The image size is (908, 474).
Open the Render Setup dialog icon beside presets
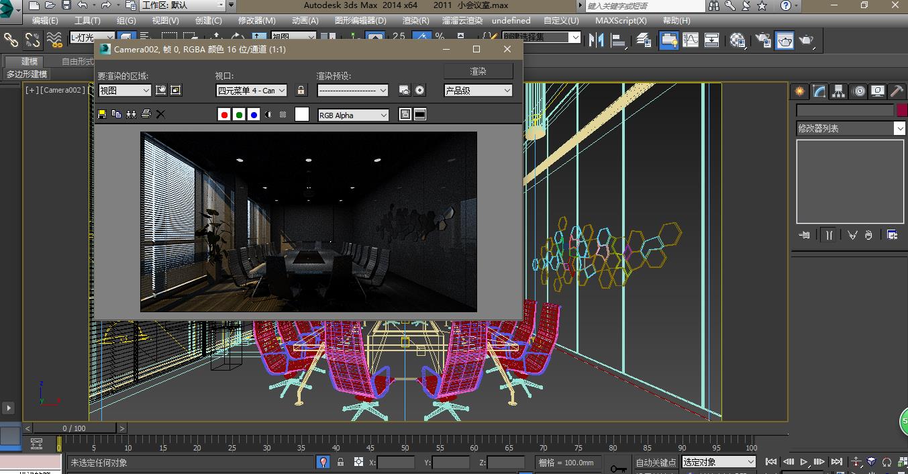pyautogui.click(x=405, y=91)
